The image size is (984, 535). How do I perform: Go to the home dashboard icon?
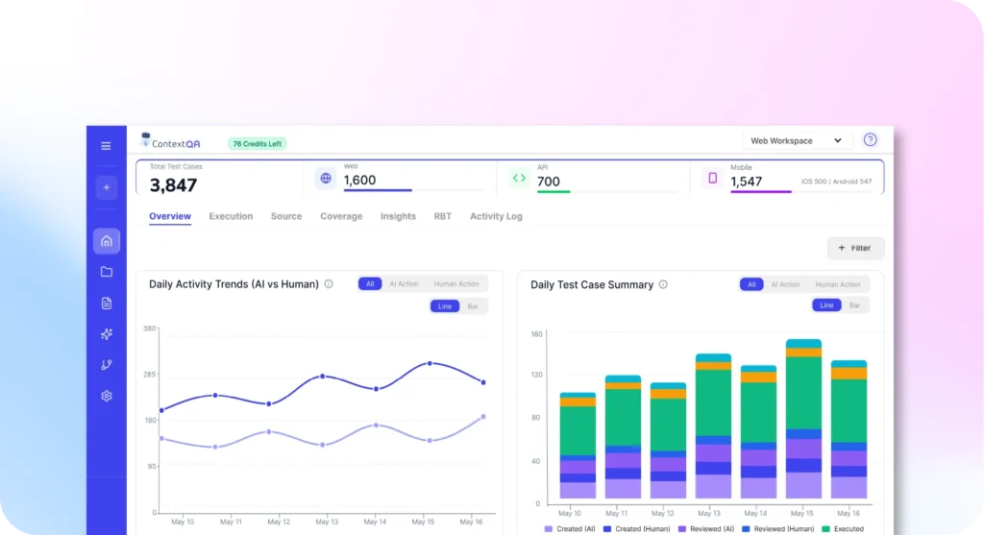[106, 241]
